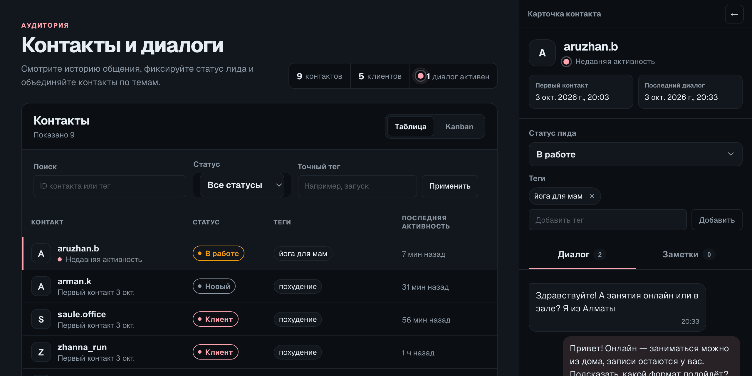Viewport: 752px width, 376px height.
Task: Click the aruzhan.b avatar in contact card
Action: tap(542, 53)
